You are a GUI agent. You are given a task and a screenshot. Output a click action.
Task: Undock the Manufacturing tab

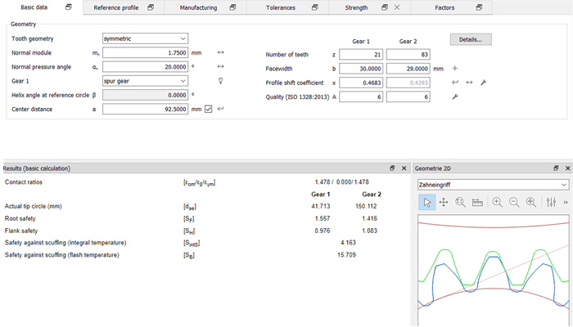(x=232, y=7)
